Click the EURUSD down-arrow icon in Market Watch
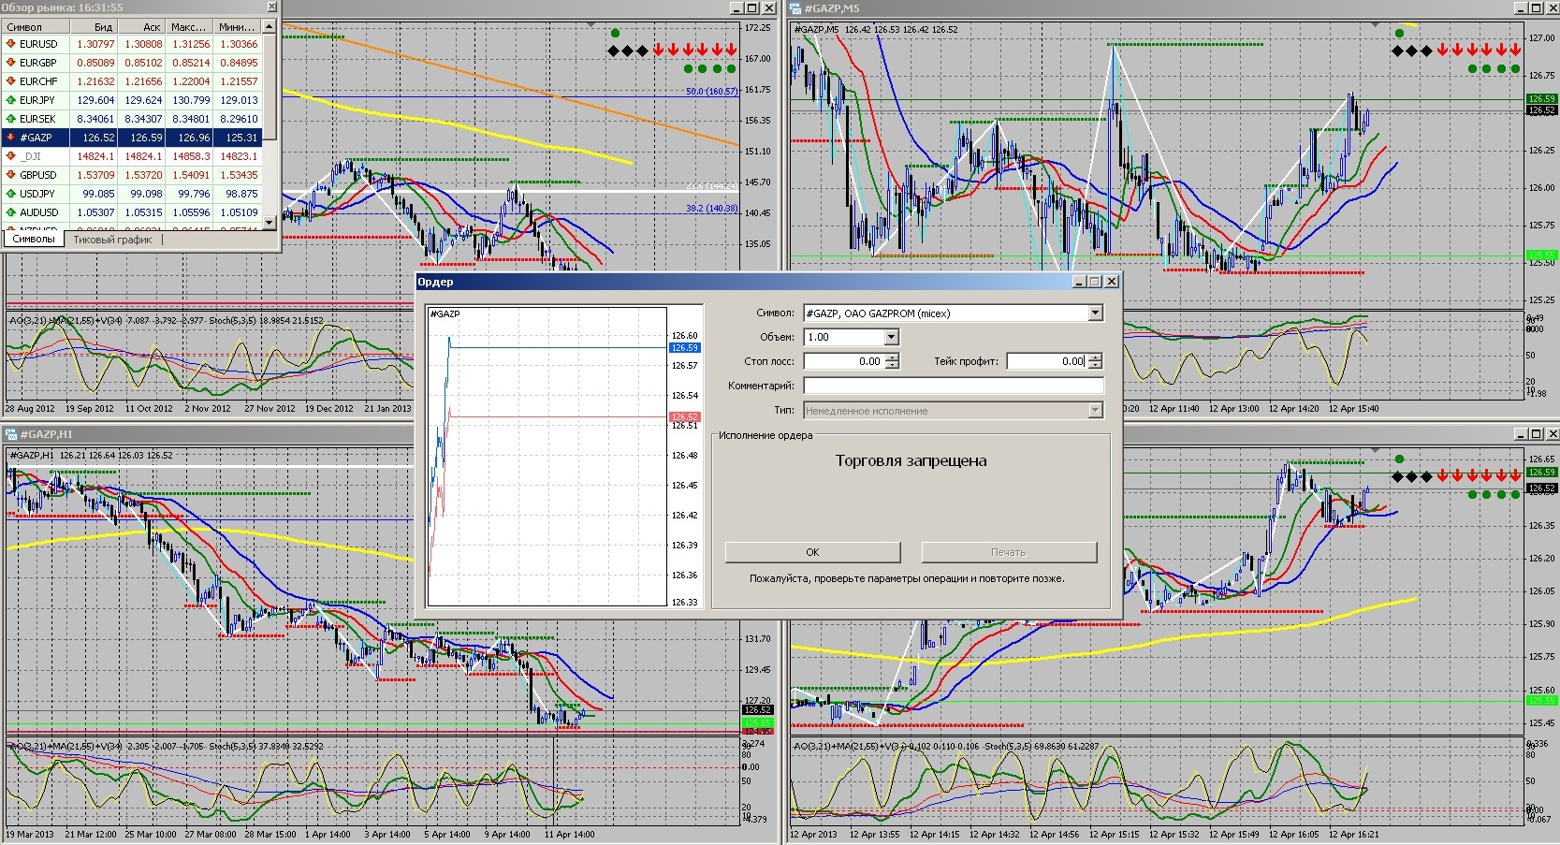 pyautogui.click(x=10, y=44)
